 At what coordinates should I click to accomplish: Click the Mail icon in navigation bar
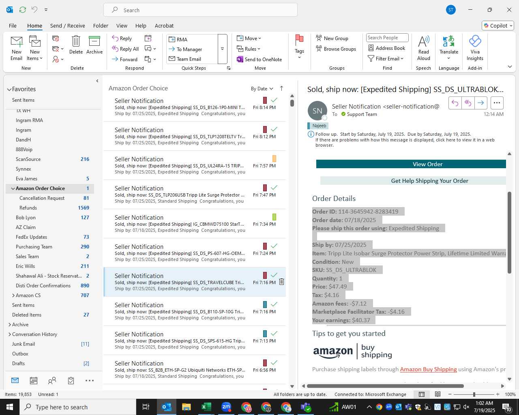pos(15,380)
